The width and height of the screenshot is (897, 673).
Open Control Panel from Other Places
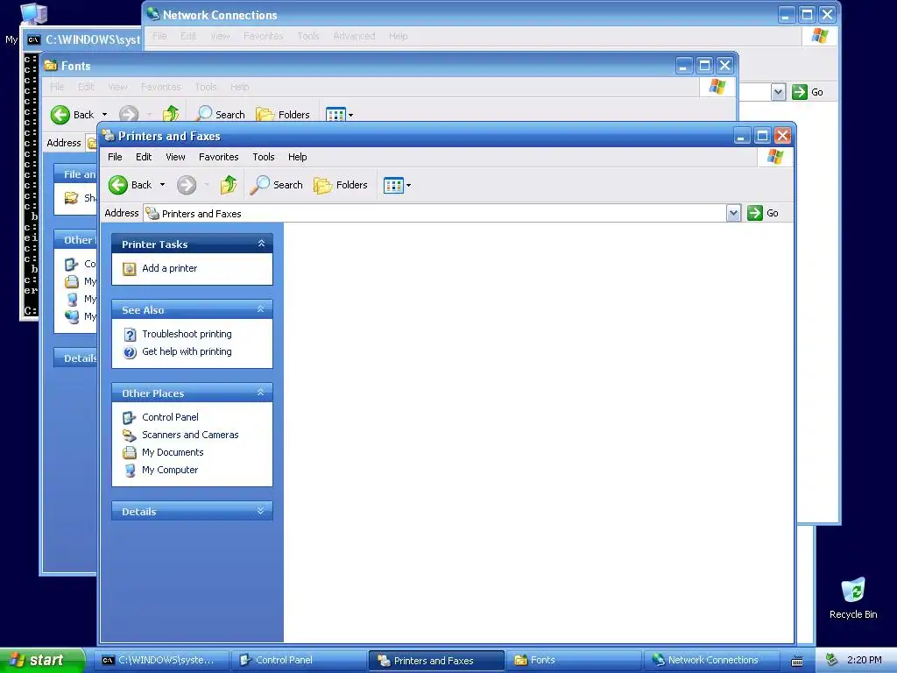pos(171,417)
